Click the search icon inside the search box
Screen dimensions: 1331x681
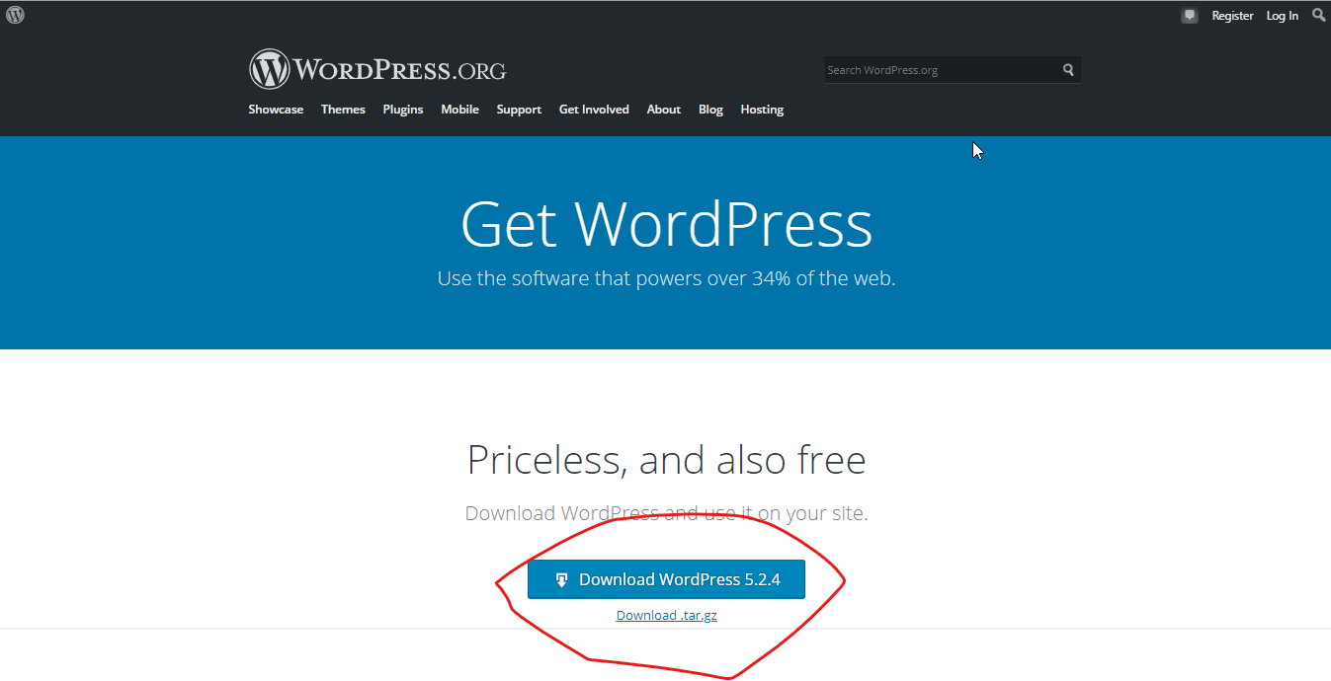pos(1068,69)
